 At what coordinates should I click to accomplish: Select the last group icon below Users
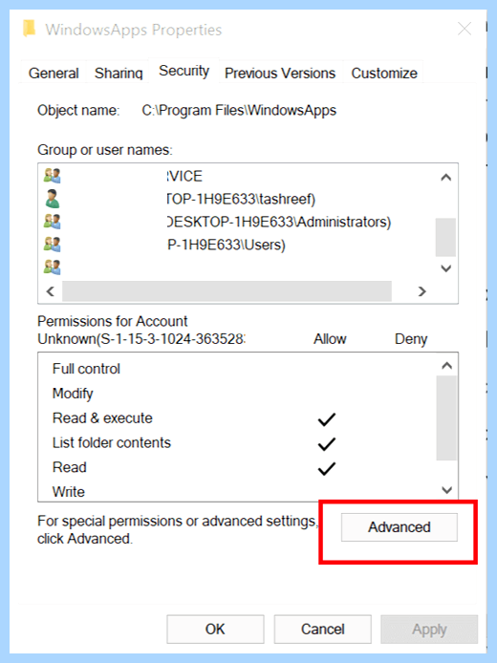pos(53,267)
